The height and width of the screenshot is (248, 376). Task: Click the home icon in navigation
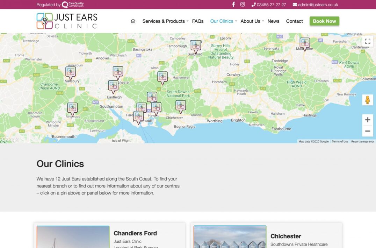point(133,21)
